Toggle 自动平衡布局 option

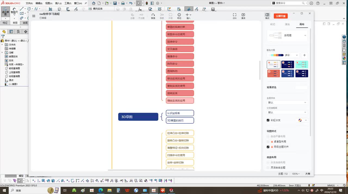[x=268, y=137]
